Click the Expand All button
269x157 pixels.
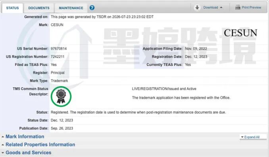pos(253,137)
